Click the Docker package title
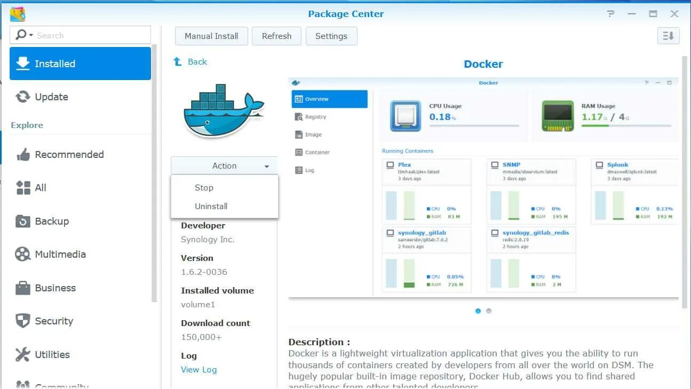 [483, 64]
